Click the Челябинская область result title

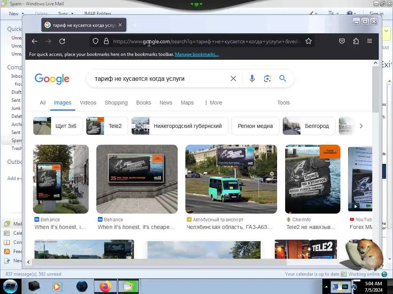point(230,227)
